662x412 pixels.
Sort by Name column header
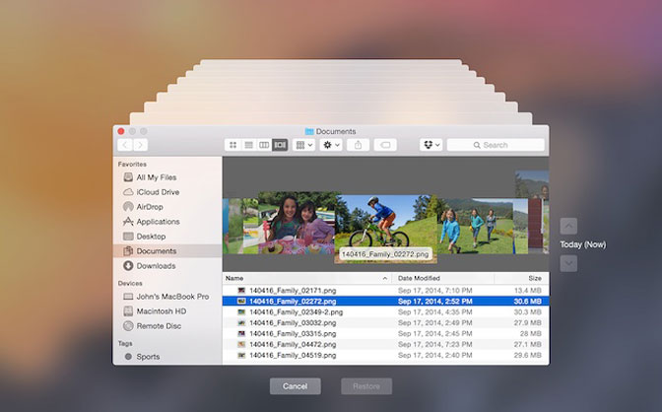click(x=307, y=278)
